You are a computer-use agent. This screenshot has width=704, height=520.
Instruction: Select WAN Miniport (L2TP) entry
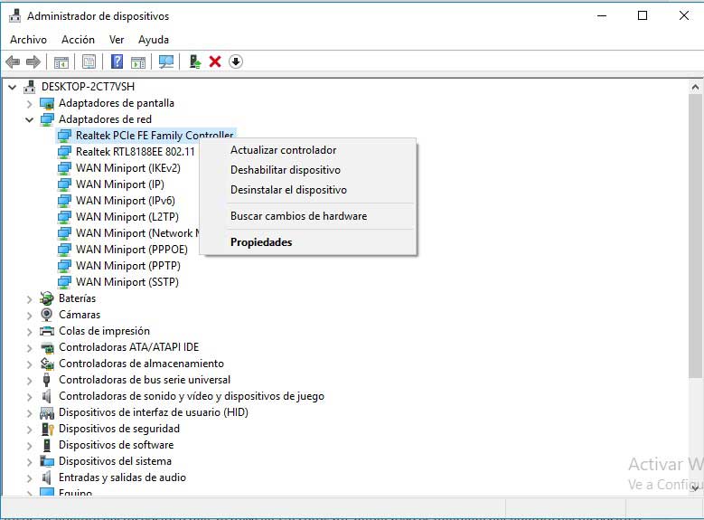point(127,217)
